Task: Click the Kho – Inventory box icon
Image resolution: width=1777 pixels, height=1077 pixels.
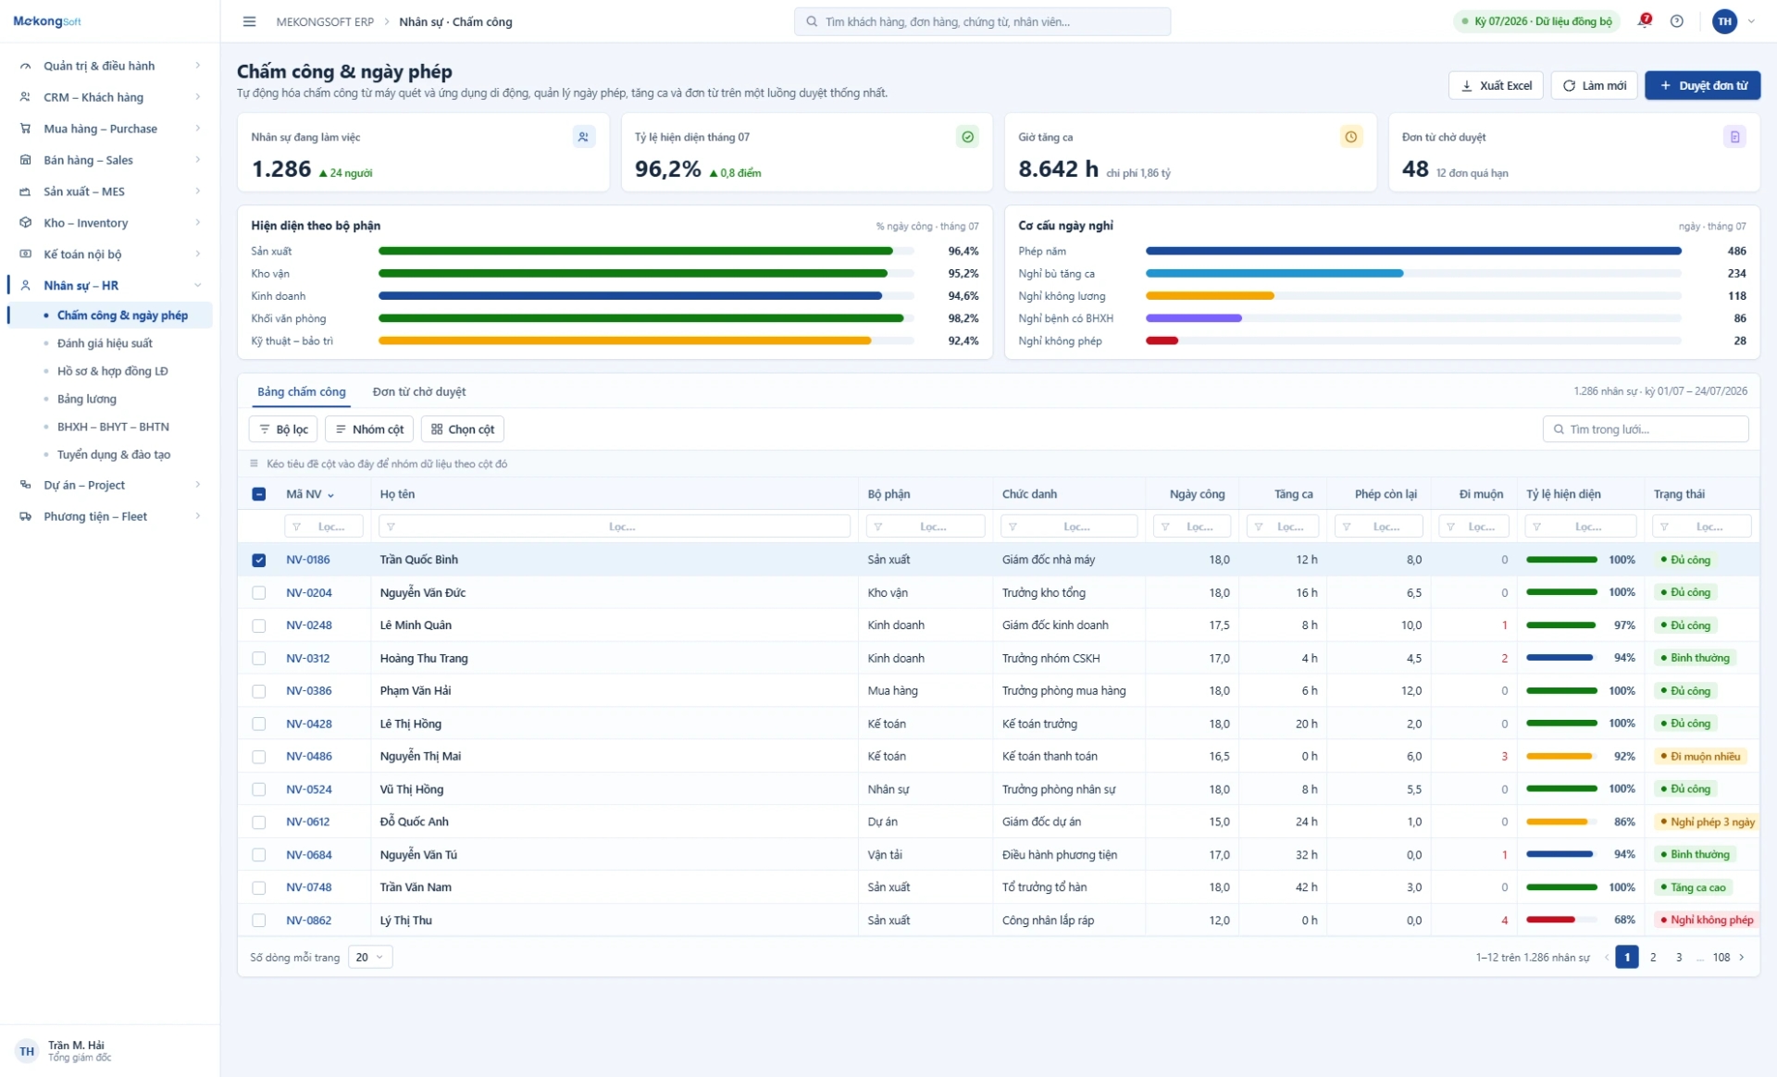Action: pos(26,223)
